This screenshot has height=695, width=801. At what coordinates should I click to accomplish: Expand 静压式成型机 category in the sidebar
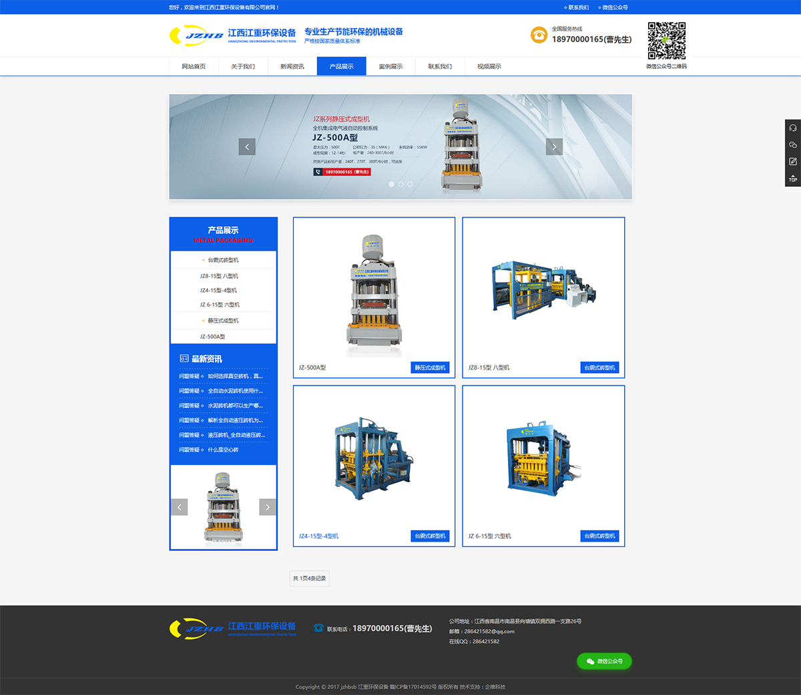point(223,321)
